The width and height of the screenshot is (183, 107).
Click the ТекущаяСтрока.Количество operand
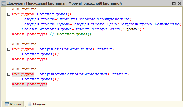pos(150,24)
